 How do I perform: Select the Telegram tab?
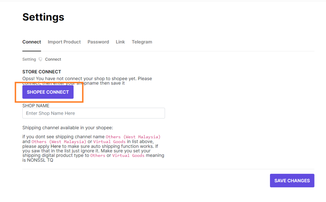142,42
